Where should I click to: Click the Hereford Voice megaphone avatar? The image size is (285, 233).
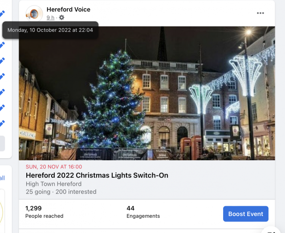(34, 14)
